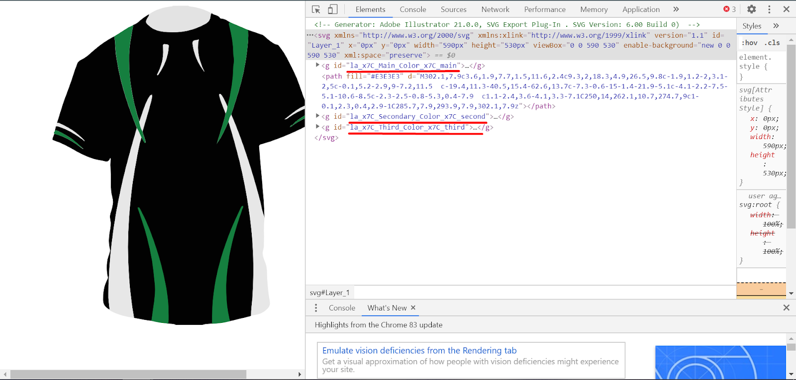Open DevTools settings gear
The width and height of the screenshot is (796, 380).
752,9
